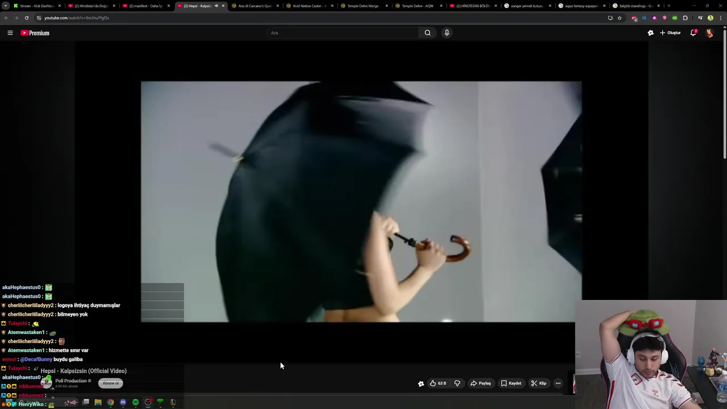The height and width of the screenshot is (409, 727).
Task: Click the YouTube search field labeled Ara
Action: [x=343, y=33]
